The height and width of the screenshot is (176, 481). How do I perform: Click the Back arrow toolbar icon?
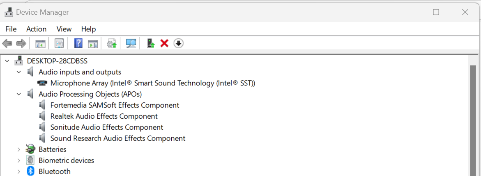click(7, 43)
